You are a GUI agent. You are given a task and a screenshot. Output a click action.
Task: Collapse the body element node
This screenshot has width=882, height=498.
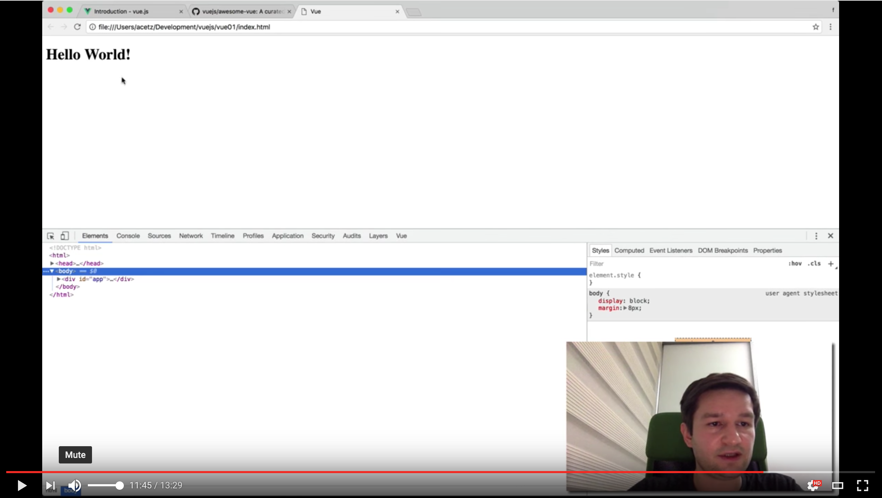tap(52, 271)
